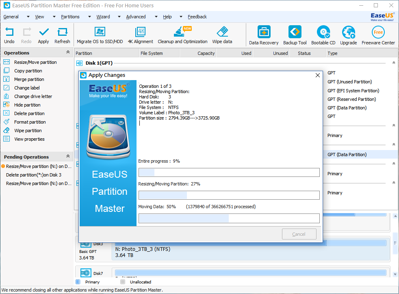Viewport: 399px width, 294px height.
Task: Open the Help menu dropdown arrow
Action: coord(181,17)
